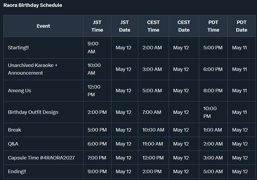Click the Birthday Outfit Design cell
257x180 pixels.
(33, 112)
